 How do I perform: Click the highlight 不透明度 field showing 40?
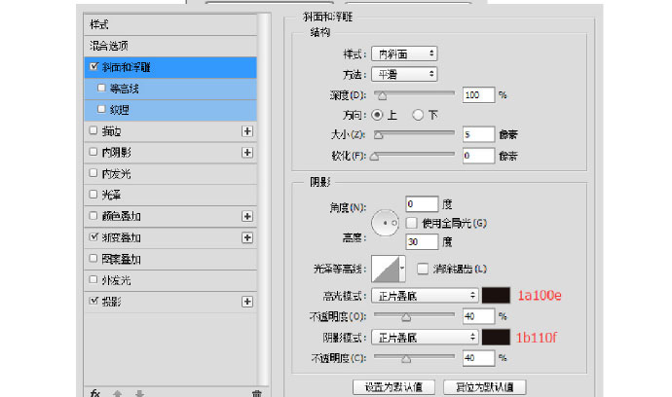(x=479, y=316)
